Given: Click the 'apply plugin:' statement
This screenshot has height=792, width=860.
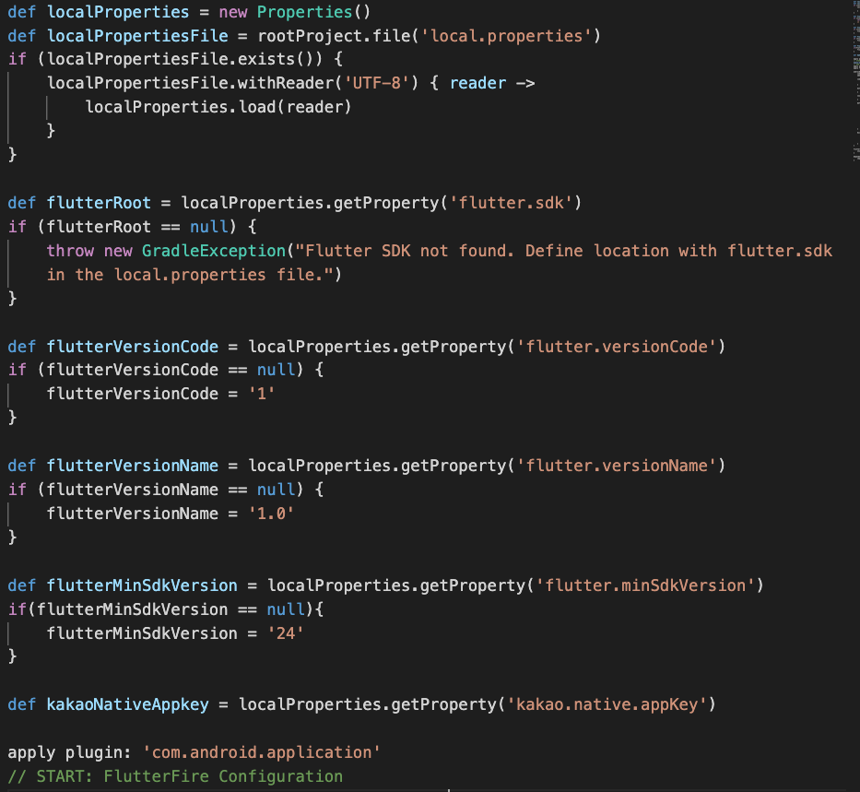Looking at the screenshot, I should click(70, 752).
